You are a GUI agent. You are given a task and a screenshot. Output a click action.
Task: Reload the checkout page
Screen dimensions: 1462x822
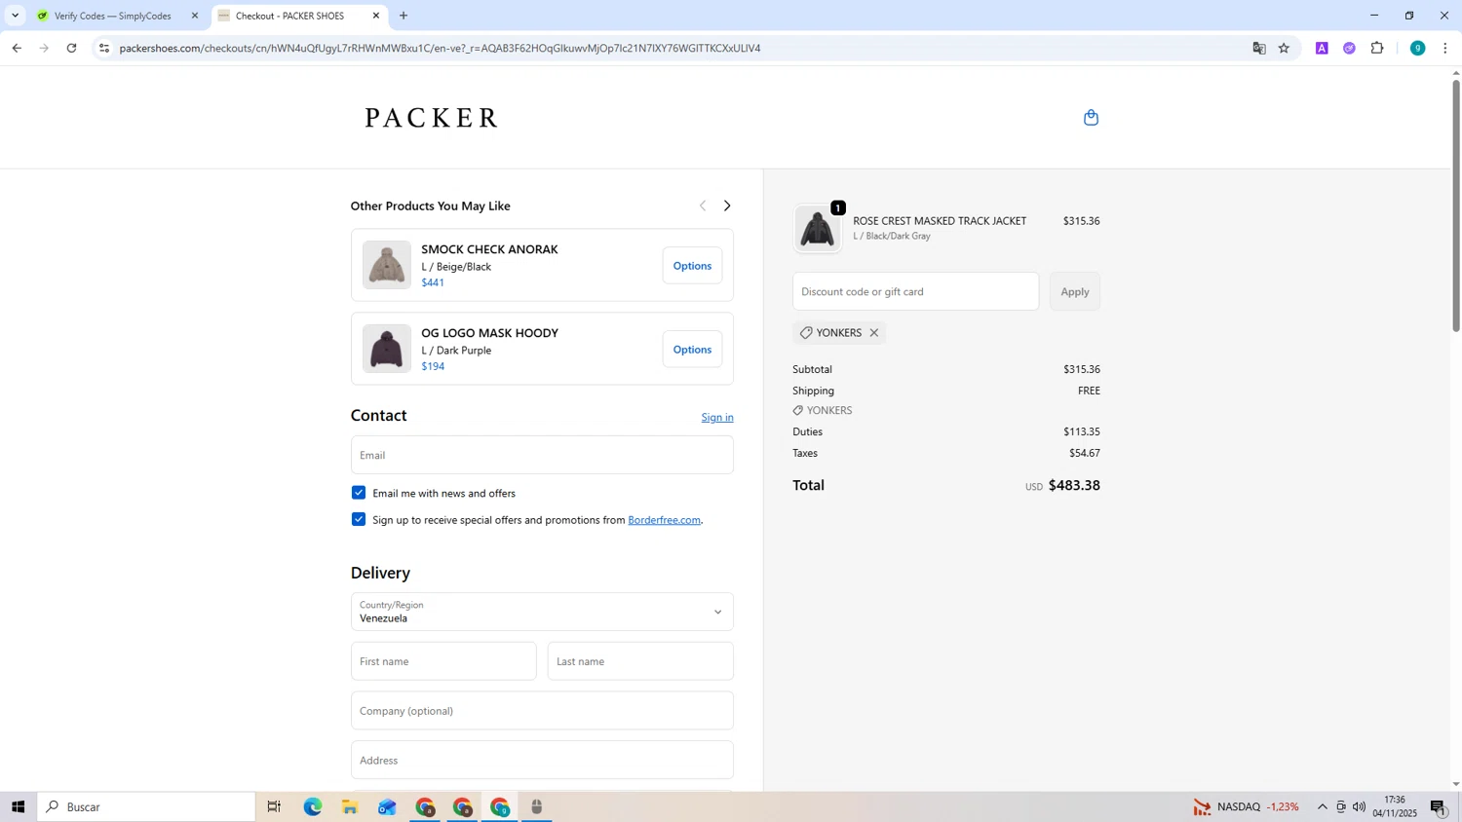tap(71, 48)
